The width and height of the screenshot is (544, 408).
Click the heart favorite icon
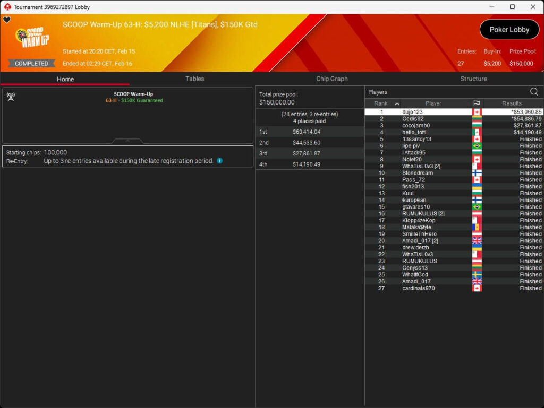click(7, 20)
